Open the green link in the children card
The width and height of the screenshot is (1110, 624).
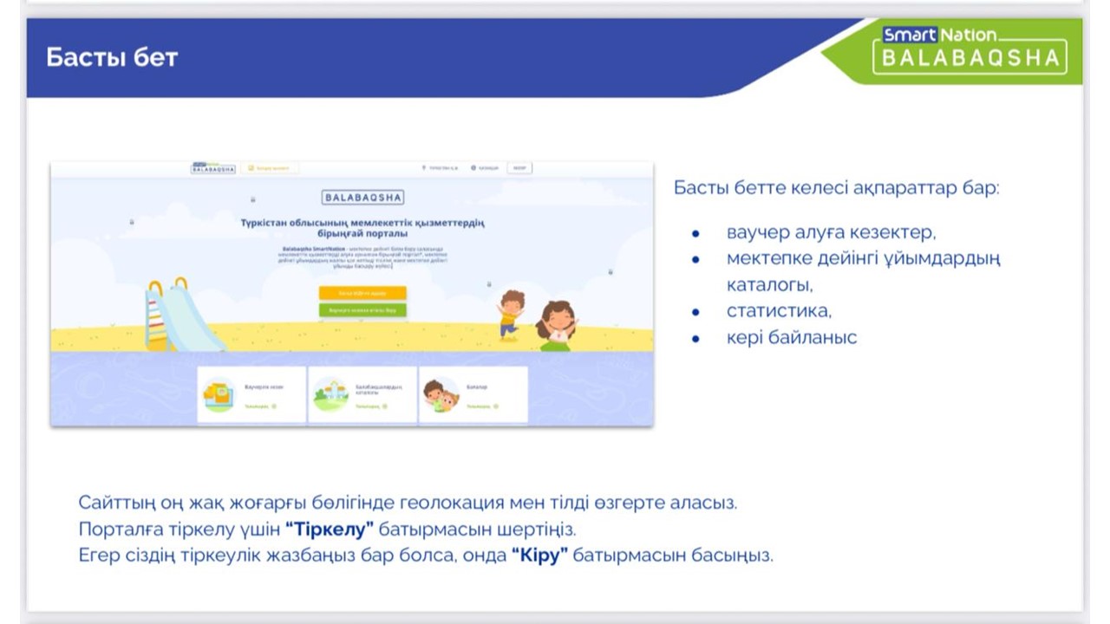tap(481, 406)
